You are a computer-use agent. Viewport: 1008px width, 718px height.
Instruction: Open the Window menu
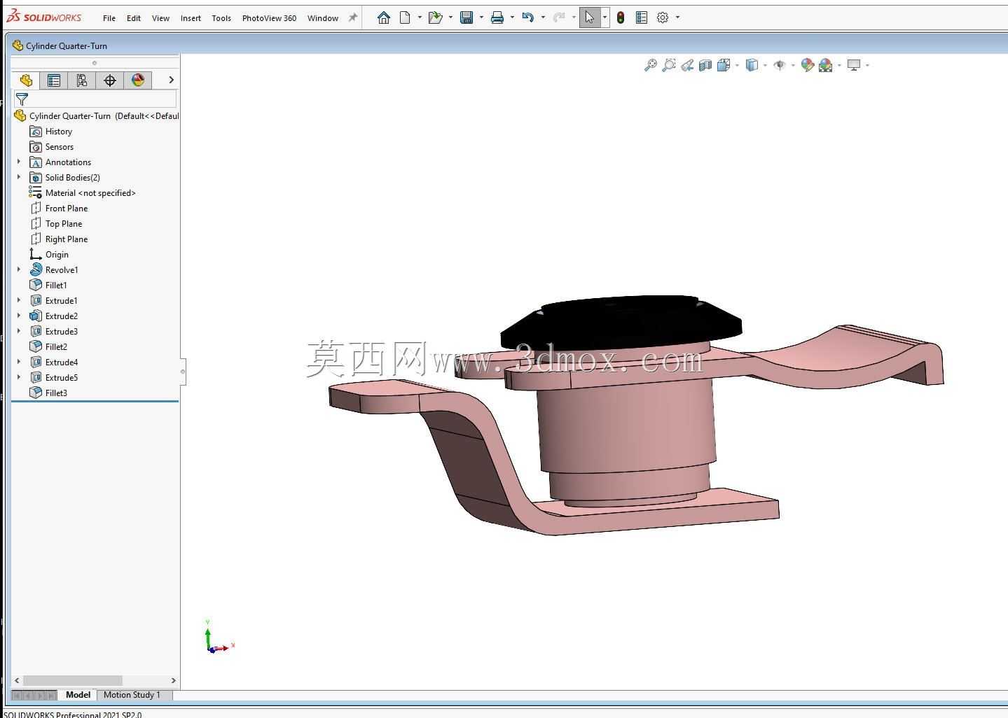[x=323, y=18]
